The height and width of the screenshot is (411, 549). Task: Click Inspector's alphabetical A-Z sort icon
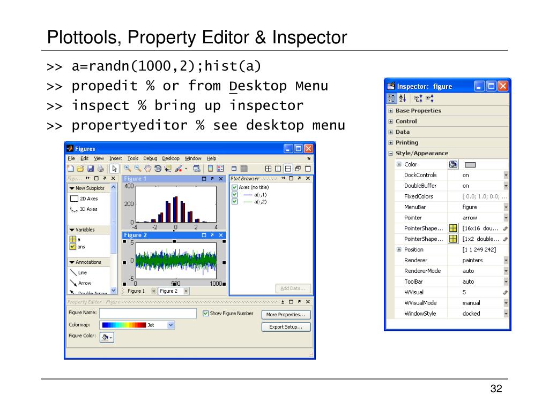click(403, 98)
